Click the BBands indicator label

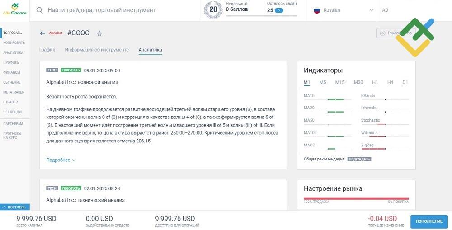[368, 96]
